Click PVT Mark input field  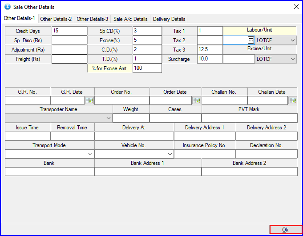[x=250, y=118]
